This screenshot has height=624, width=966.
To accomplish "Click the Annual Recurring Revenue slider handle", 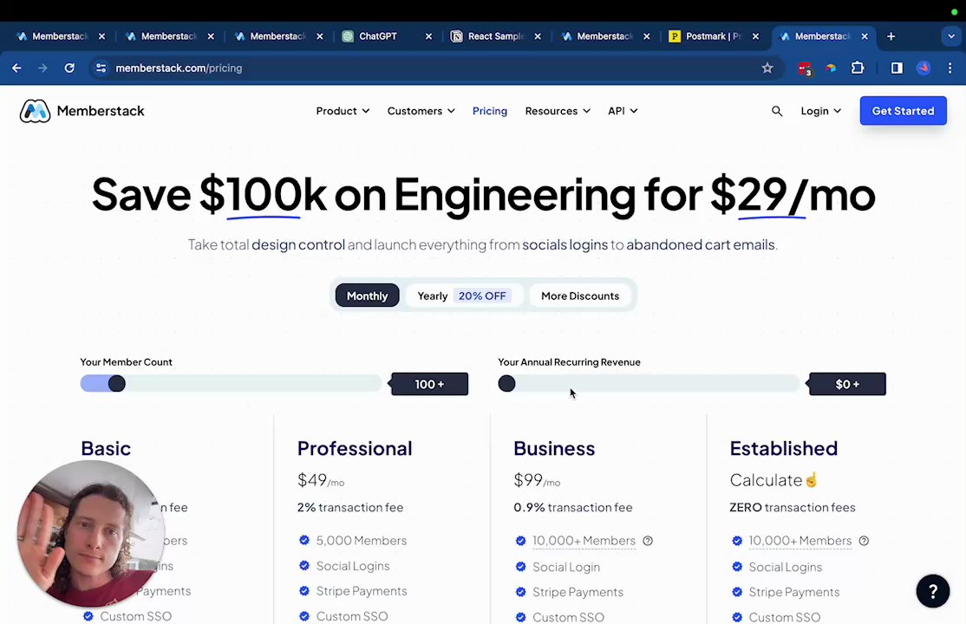I will tap(506, 384).
